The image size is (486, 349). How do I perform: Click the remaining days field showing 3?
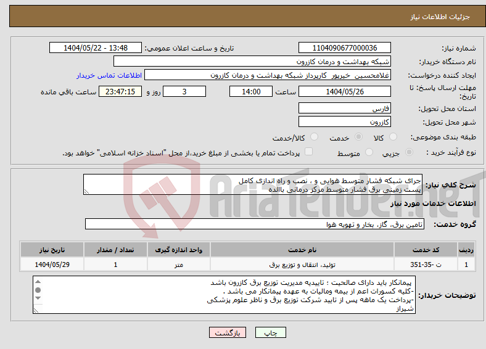click(184, 91)
